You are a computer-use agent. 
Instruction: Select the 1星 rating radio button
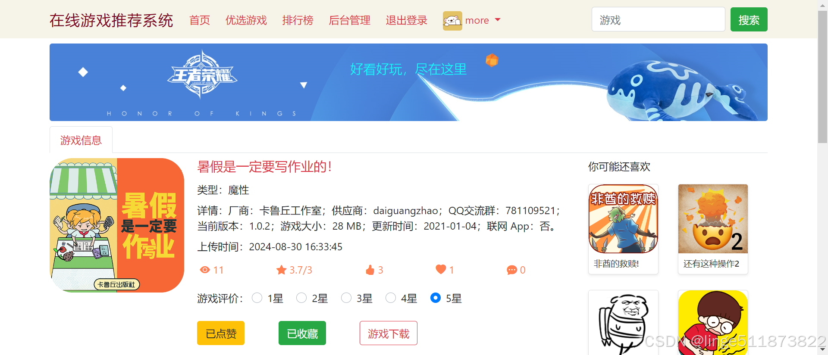coord(257,298)
